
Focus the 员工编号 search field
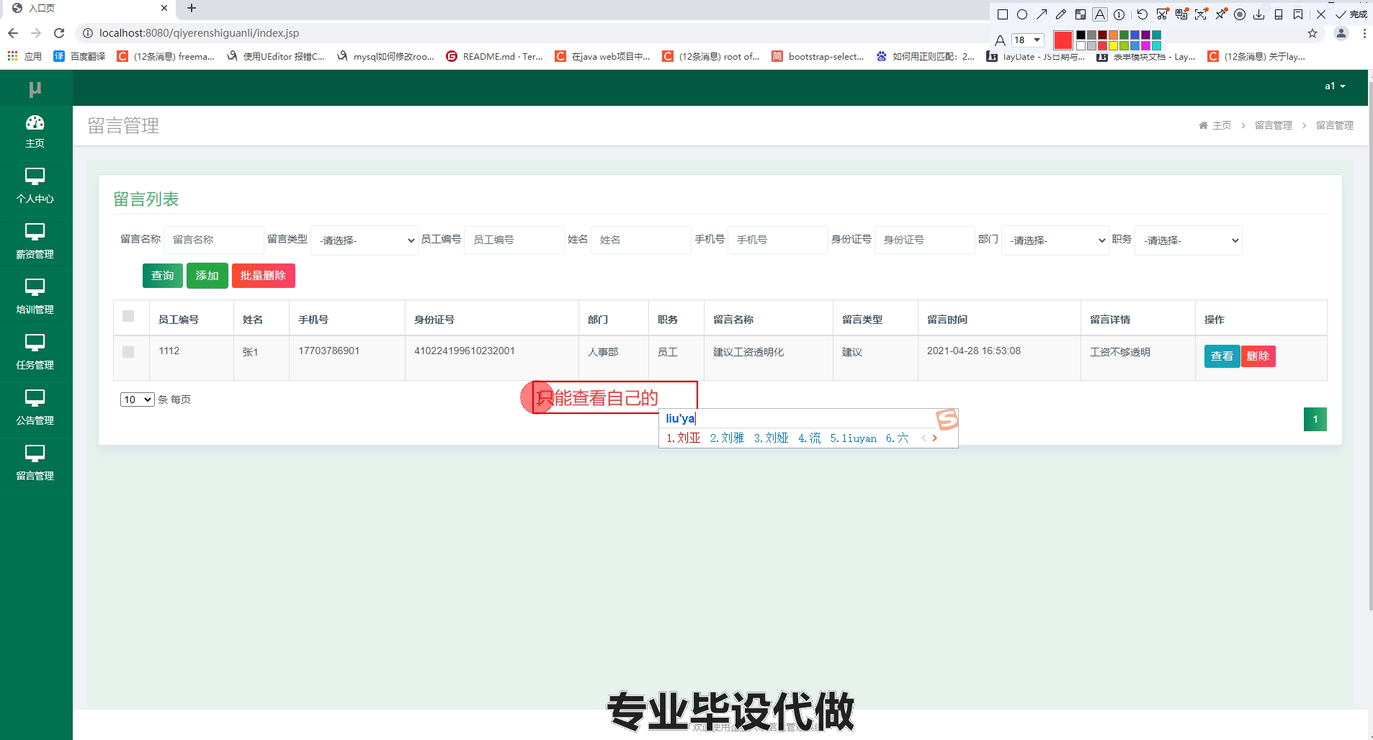pos(514,240)
